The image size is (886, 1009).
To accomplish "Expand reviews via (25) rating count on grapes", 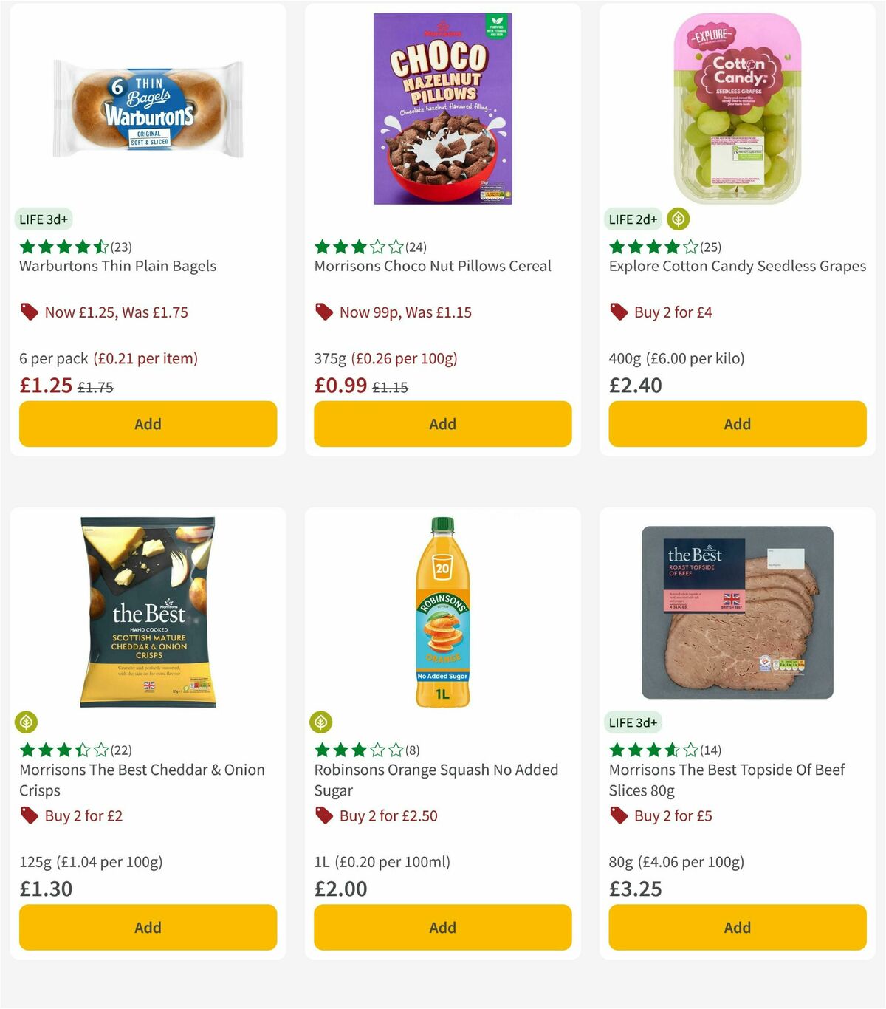I will pos(711,247).
